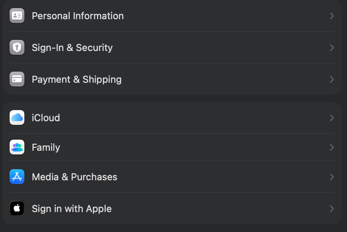This screenshot has height=232, width=347.
Task: Open the Payment & Shipping settings label
Action: click(x=76, y=79)
